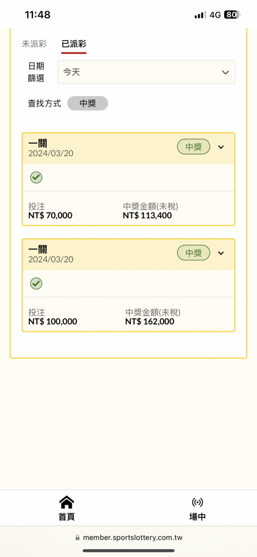Tap the lock icon beside the URL
The image size is (257, 557).
click(x=77, y=538)
